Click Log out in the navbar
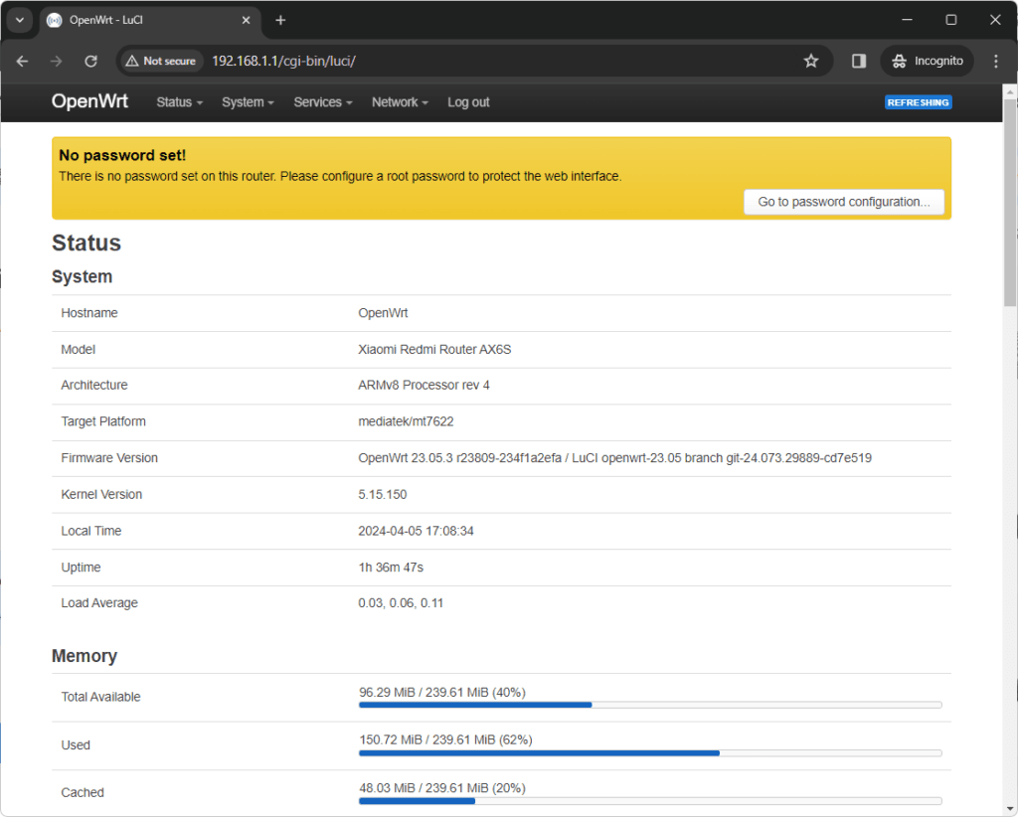The width and height of the screenshot is (1018, 817). 468,102
